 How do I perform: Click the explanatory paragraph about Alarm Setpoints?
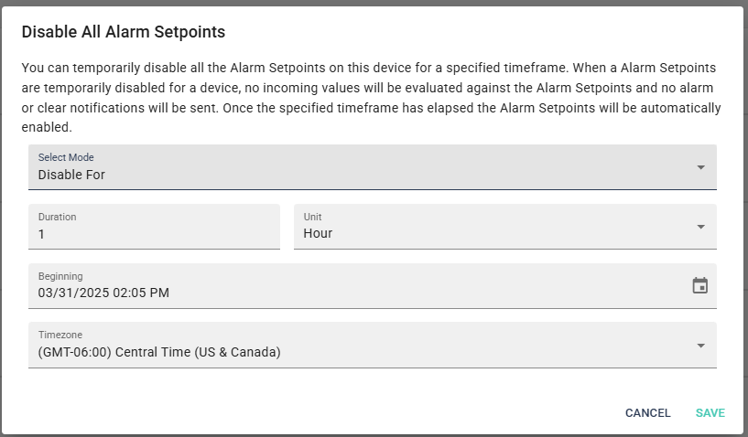pos(371,98)
